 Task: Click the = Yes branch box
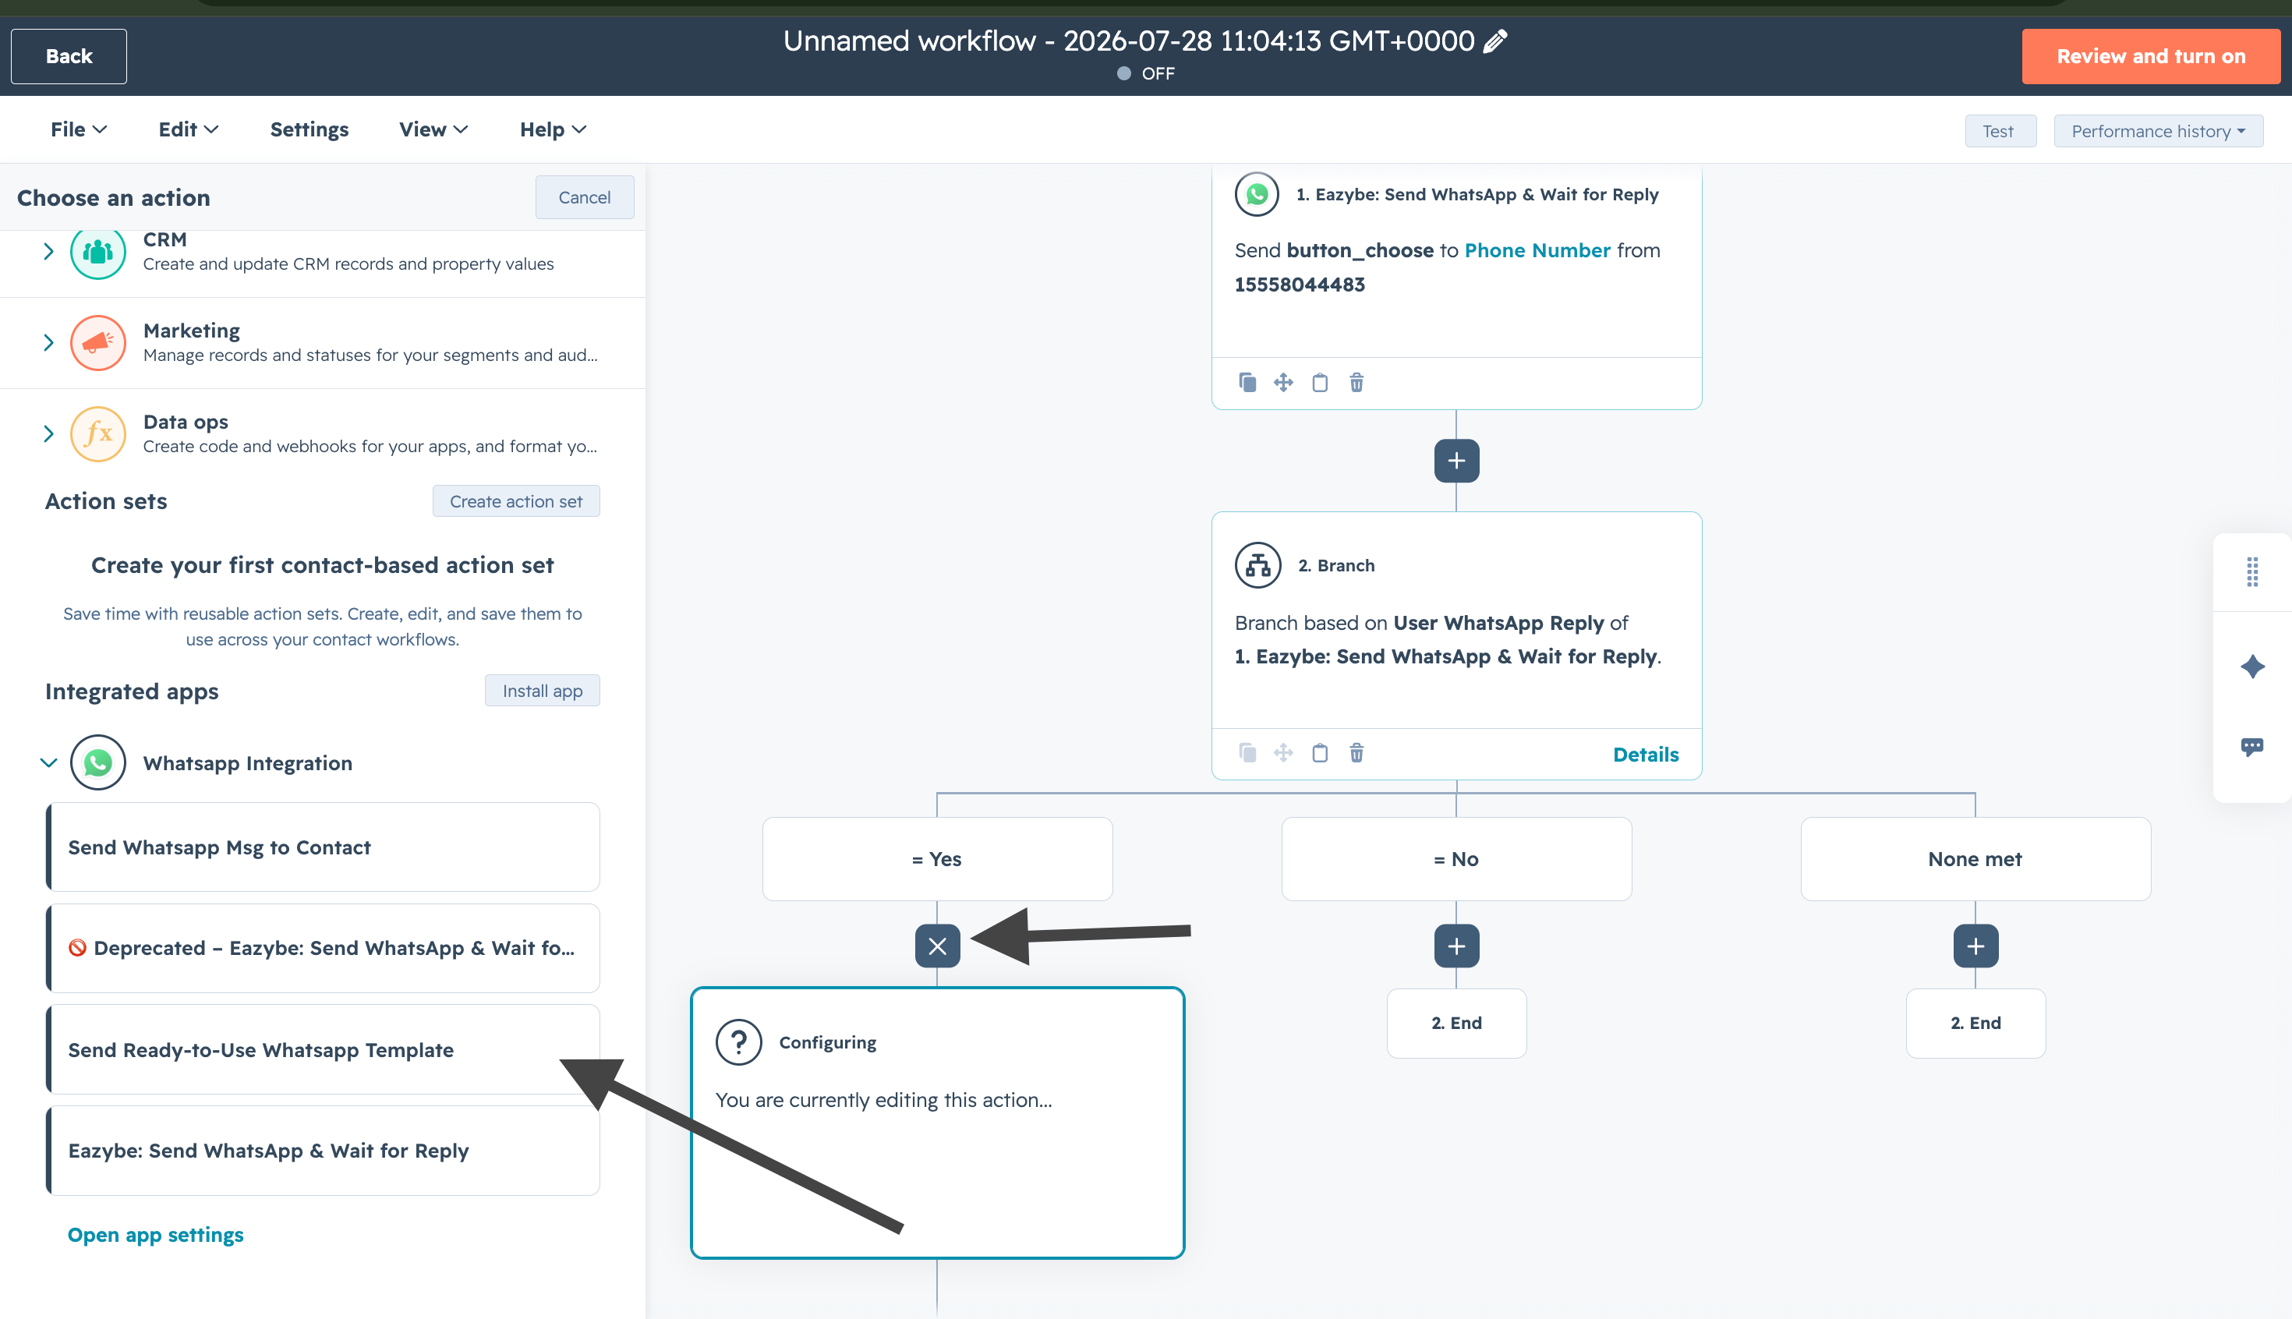click(x=937, y=859)
